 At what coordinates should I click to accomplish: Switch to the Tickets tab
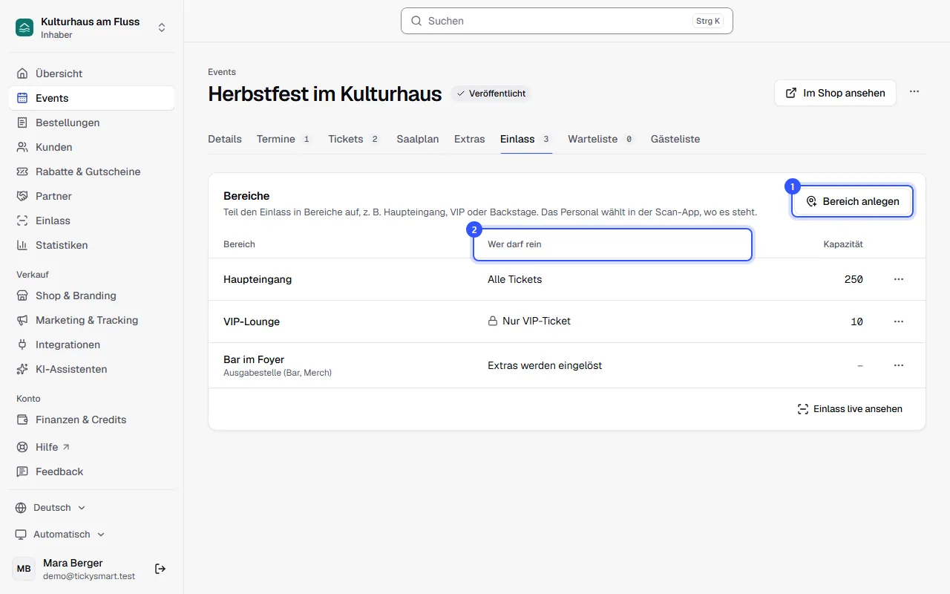[355, 139]
